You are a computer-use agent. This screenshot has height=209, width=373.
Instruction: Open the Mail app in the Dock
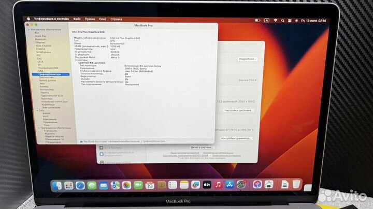tap(104, 186)
